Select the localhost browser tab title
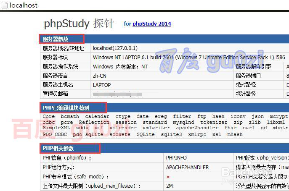The height and width of the screenshot is (191, 289). click(24, 5)
